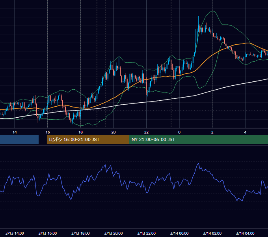Click the '3/14 00:00' date label
Screen dimensions: 268x237
pyautogui.click(x=179, y=233)
